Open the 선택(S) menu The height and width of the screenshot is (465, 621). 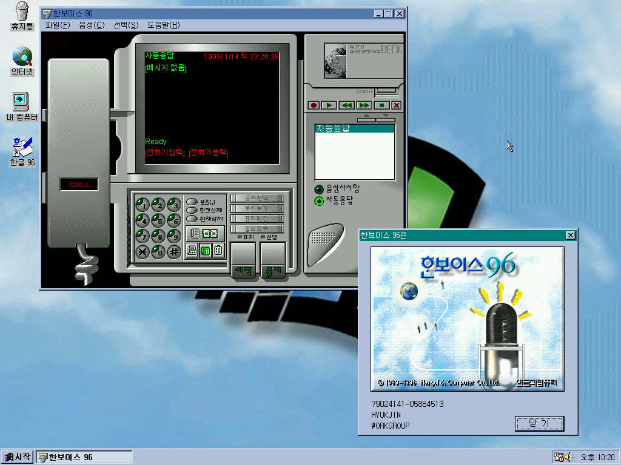click(126, 25)
